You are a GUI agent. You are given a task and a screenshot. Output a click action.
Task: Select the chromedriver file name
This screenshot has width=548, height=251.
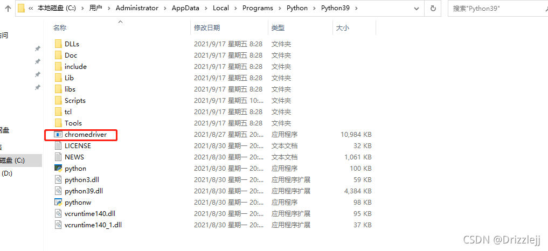[86, 134]
